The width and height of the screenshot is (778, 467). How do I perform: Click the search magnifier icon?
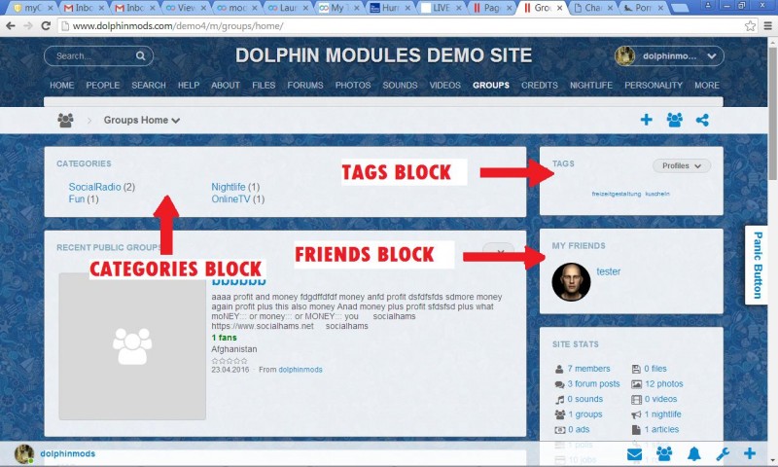click(140, 56)
